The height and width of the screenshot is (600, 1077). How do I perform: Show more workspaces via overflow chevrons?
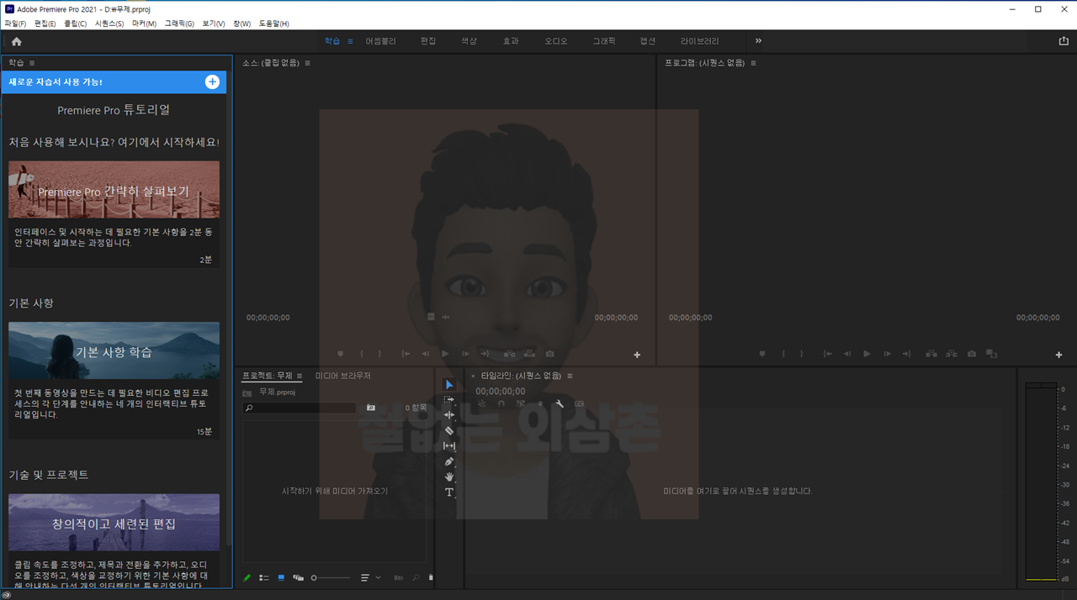758,40
